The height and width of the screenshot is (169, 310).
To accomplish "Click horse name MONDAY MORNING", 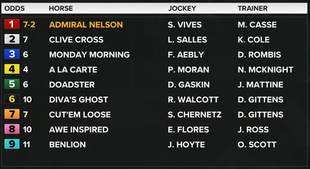I will pos(89,55).
